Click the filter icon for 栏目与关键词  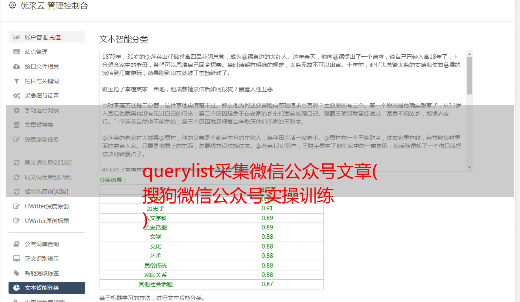[17, 81]
